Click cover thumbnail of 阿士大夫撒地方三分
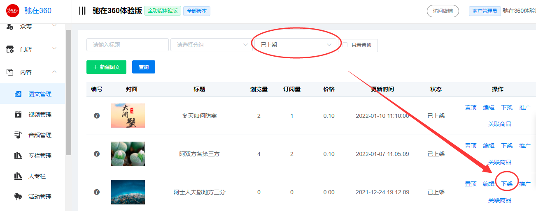 [x=128, y=192]
